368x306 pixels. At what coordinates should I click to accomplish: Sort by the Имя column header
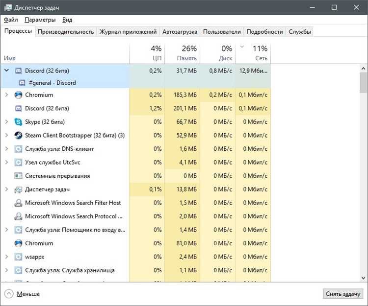click(x=65, y=53)
